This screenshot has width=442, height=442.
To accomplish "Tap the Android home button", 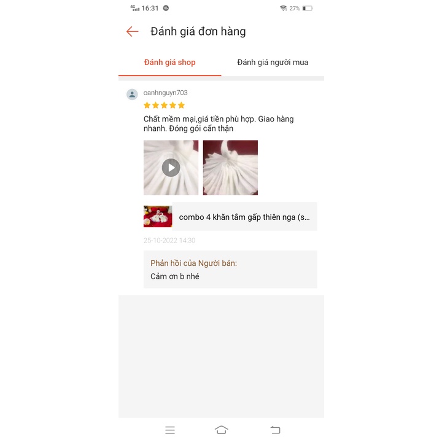I will [221, 430].
